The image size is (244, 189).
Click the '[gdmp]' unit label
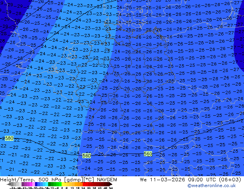pyautogui.click(x=74, y=180)
